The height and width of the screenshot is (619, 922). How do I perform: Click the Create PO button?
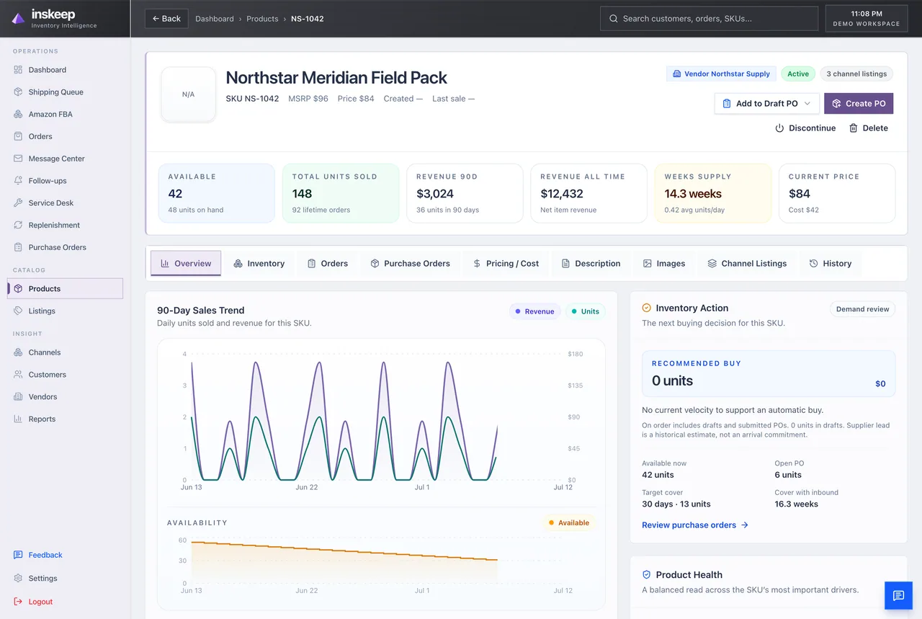tap(859, 104)
